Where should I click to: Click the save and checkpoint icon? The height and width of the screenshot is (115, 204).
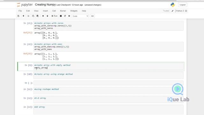18,16
